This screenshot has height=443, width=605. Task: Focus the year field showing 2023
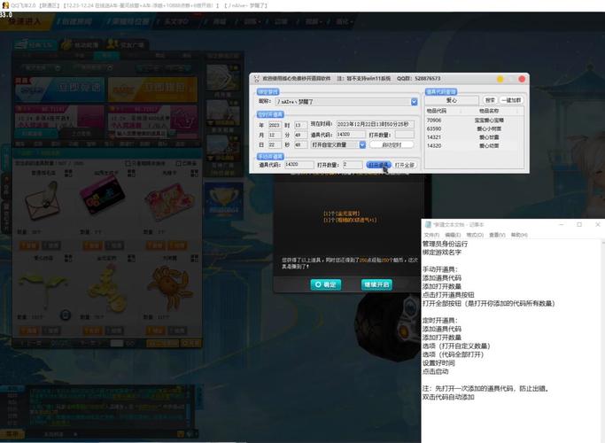[275, 125]
